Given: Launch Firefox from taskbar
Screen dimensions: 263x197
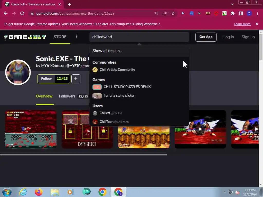Looking at the screenshot, I should click(39, 192).
